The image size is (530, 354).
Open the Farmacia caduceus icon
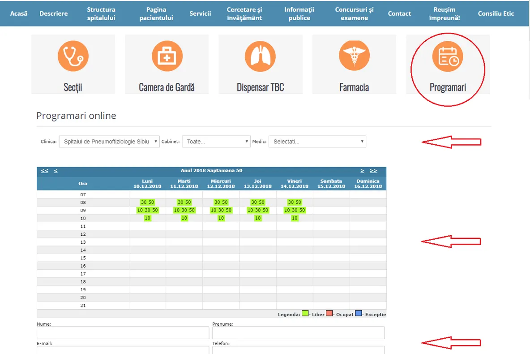(354, 56)
